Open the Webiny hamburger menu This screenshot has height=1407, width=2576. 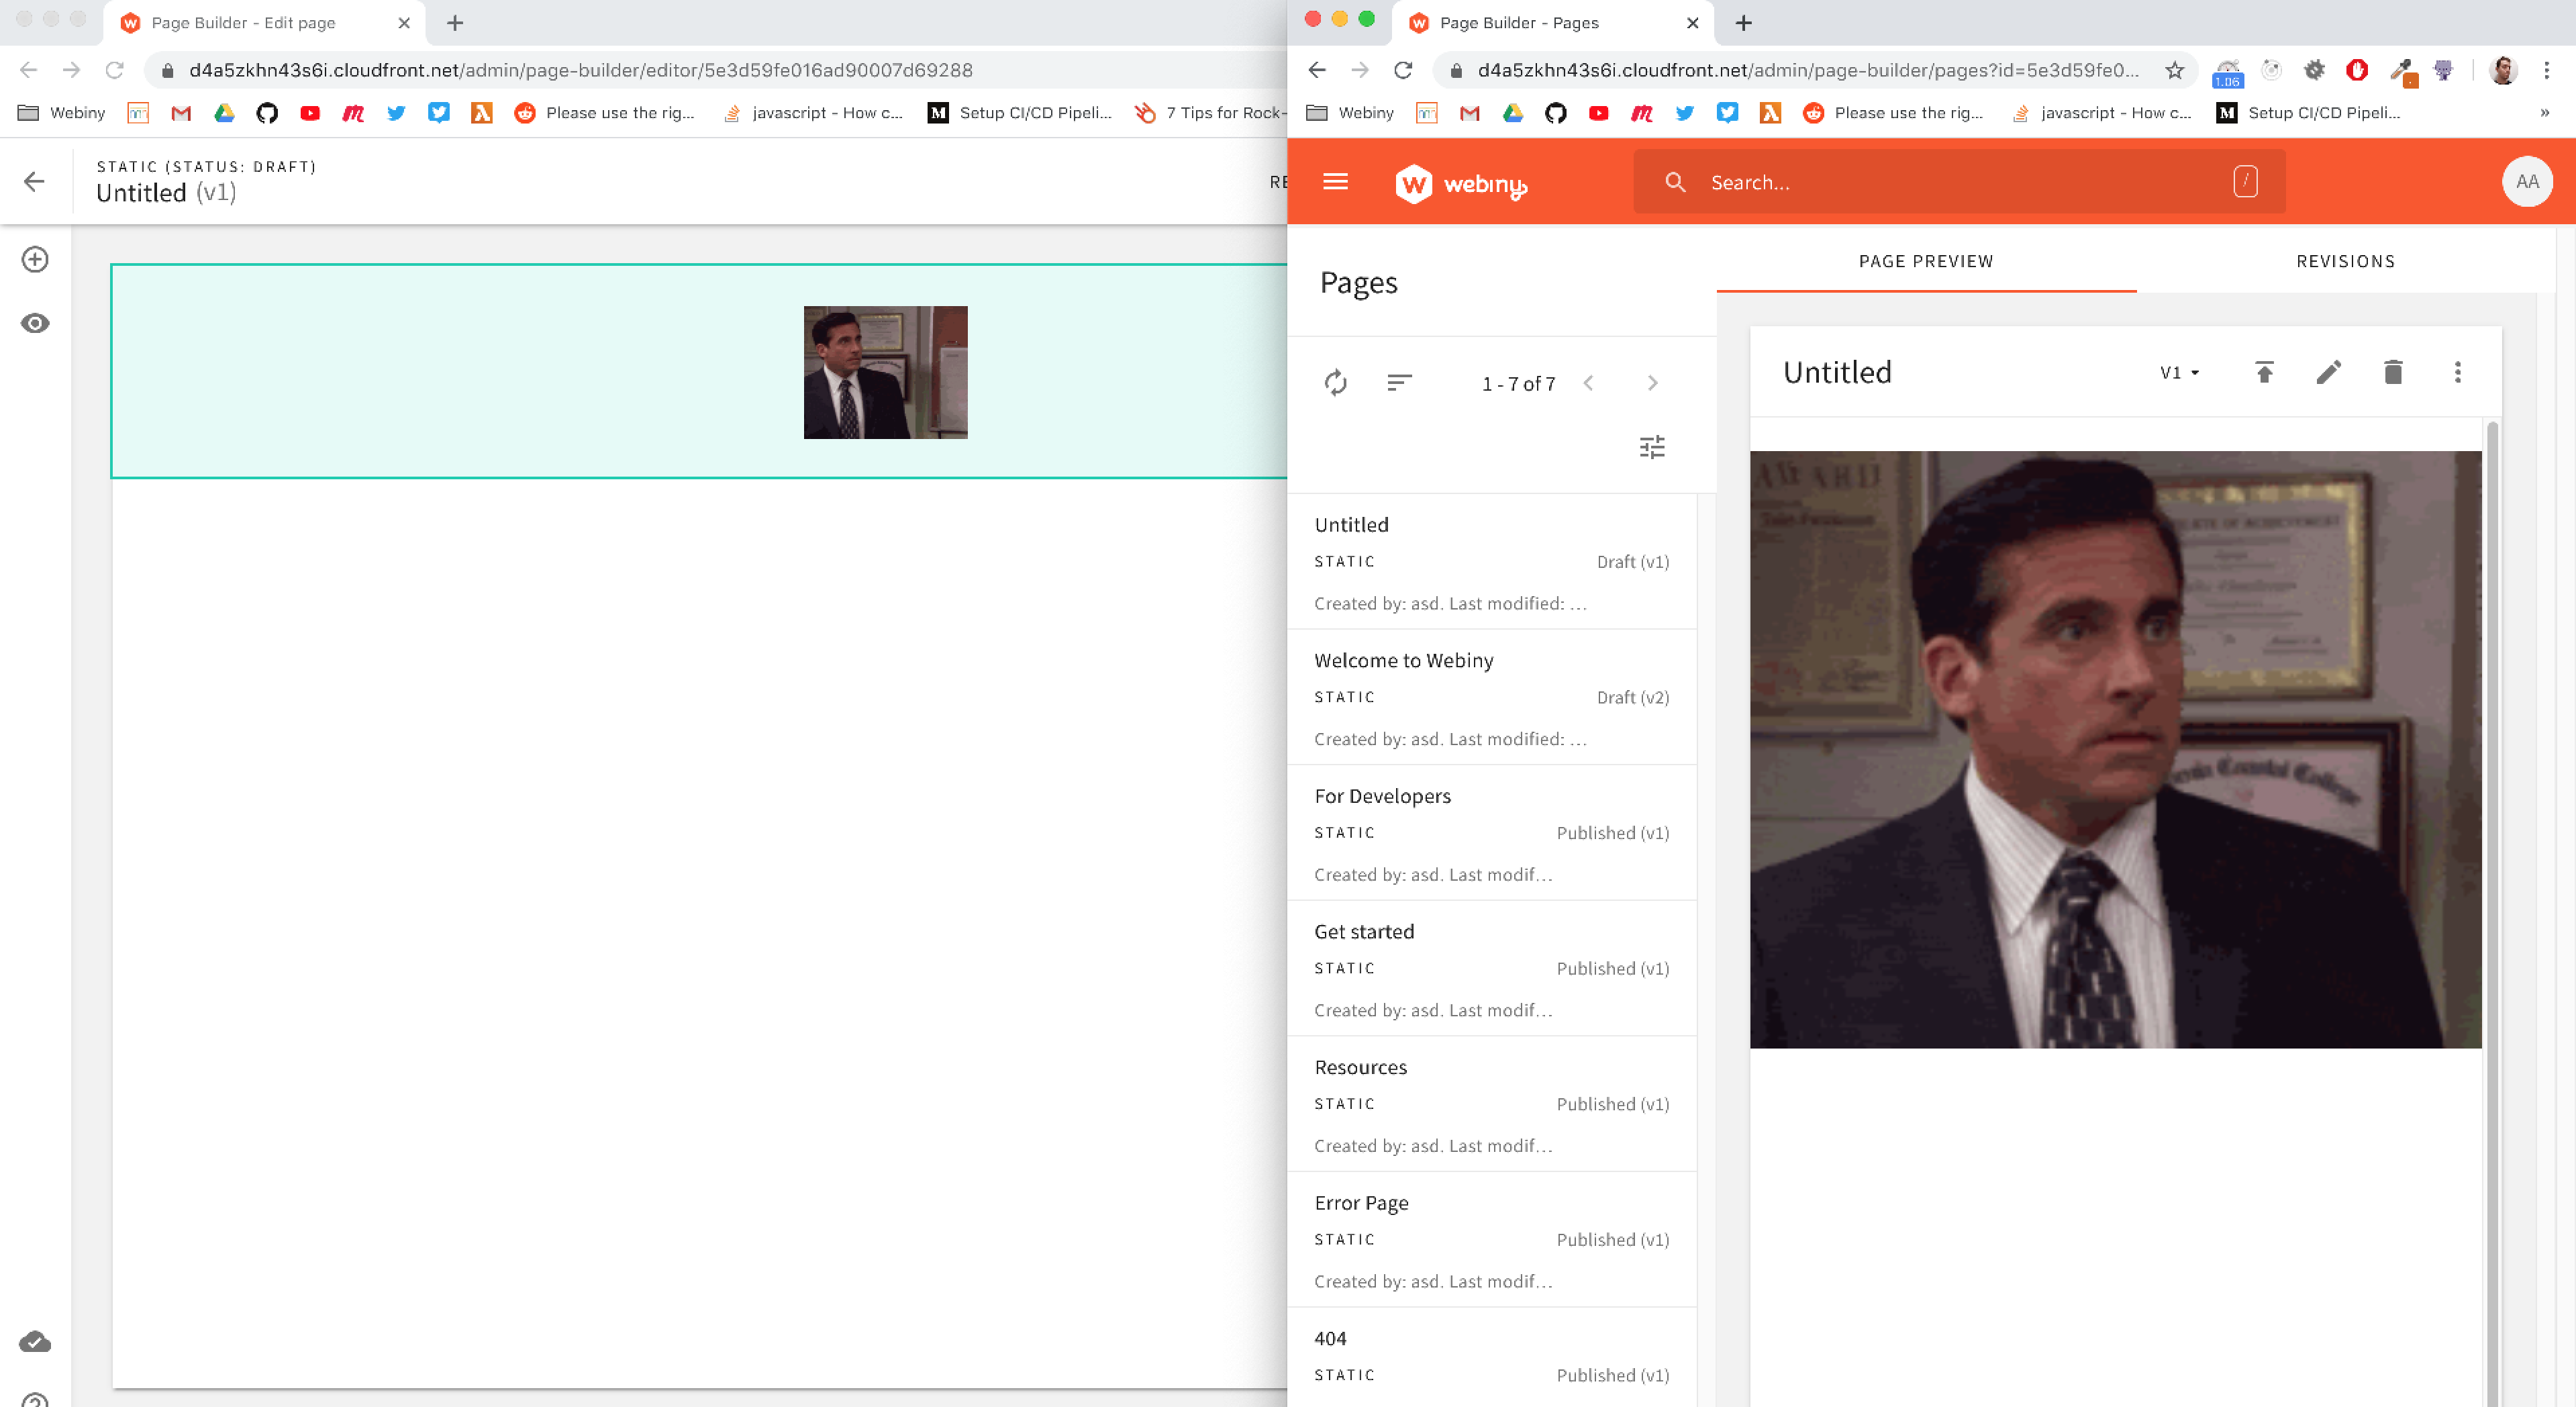(1335, 181)
